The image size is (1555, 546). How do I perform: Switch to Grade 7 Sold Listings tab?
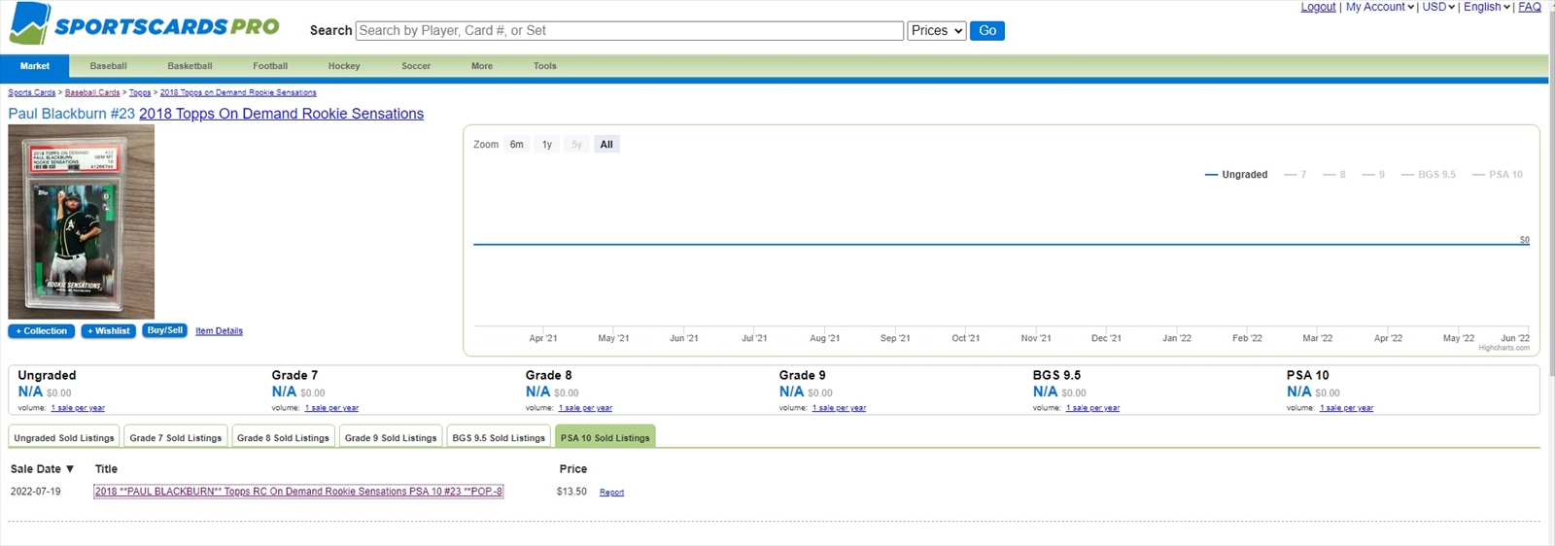[176, 437]
